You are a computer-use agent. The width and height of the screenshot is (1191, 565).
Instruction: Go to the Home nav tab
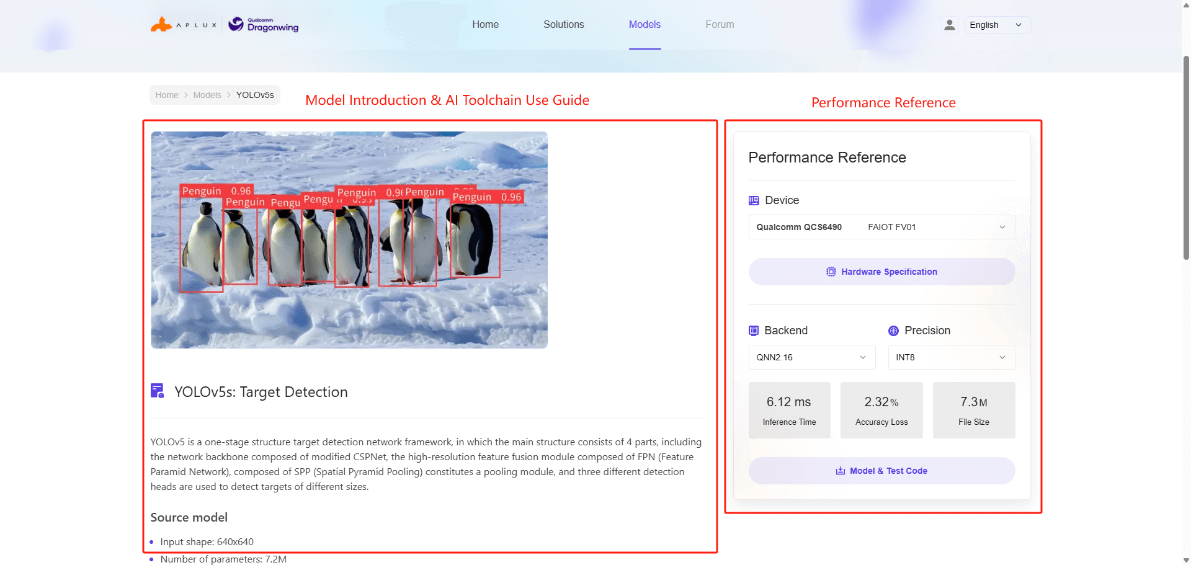(485, 25)
